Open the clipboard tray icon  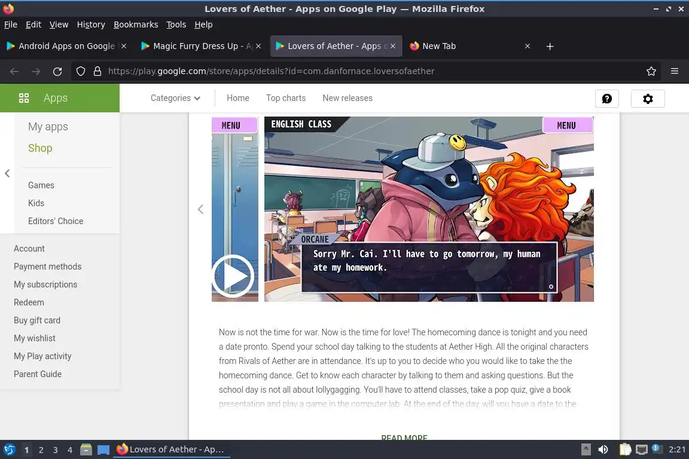[x=625, y=449]
